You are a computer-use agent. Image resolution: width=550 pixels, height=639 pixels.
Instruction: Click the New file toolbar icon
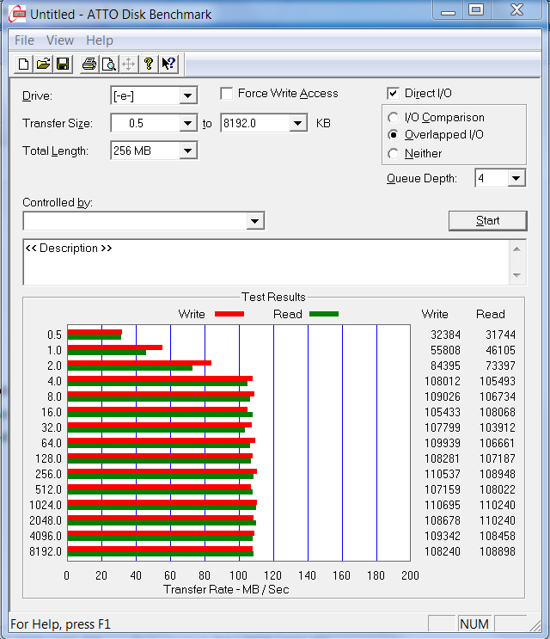(x=24, y=64)
